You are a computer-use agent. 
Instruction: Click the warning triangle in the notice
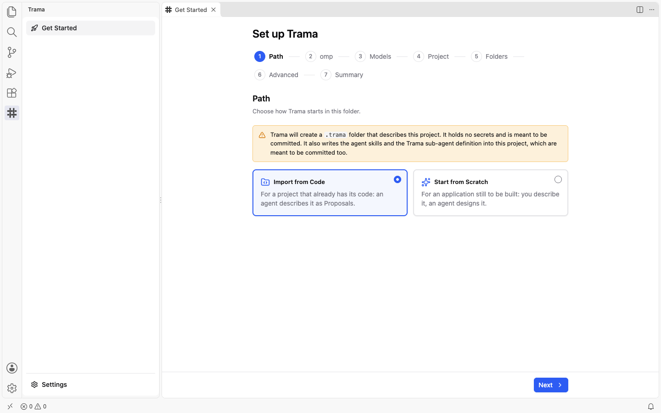click(x=262, y=135)
